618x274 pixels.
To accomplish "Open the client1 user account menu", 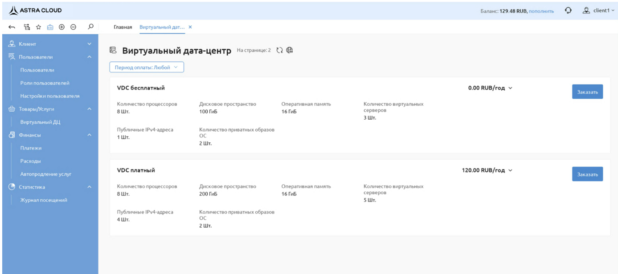I will pos(595,11).
